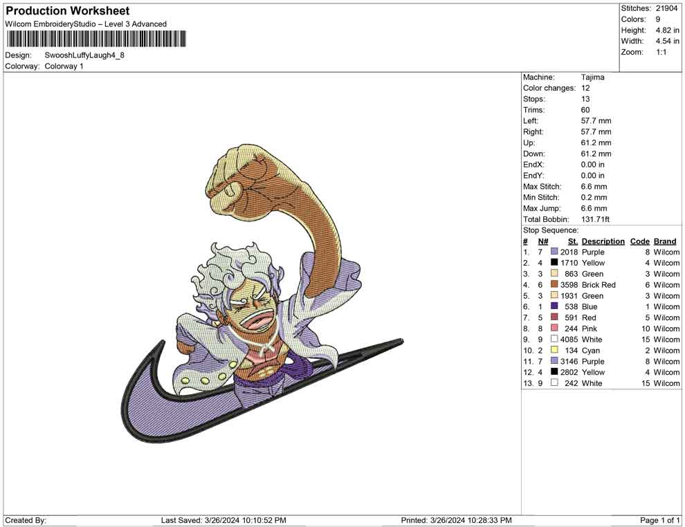Click the design name SwooshLuffyLaugh4_8
This screenshot has width=685, height=527.
click(84, 55)
